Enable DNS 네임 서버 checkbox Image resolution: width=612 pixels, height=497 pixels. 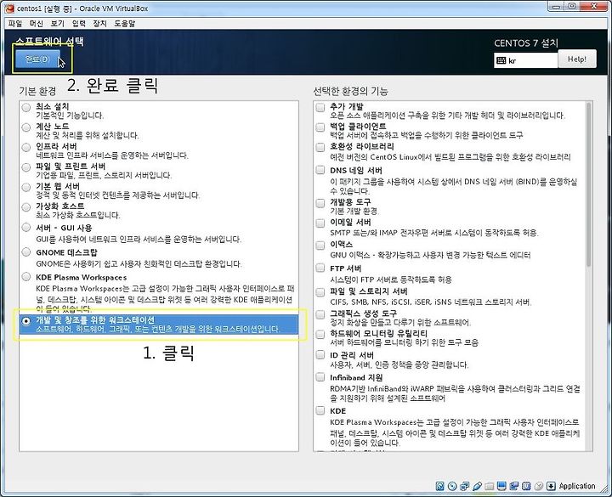[320, 170]
